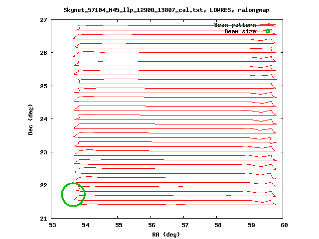Click the y-axis tick label 22
This screenshot has width=319, height=239.
tap(43, 185)
